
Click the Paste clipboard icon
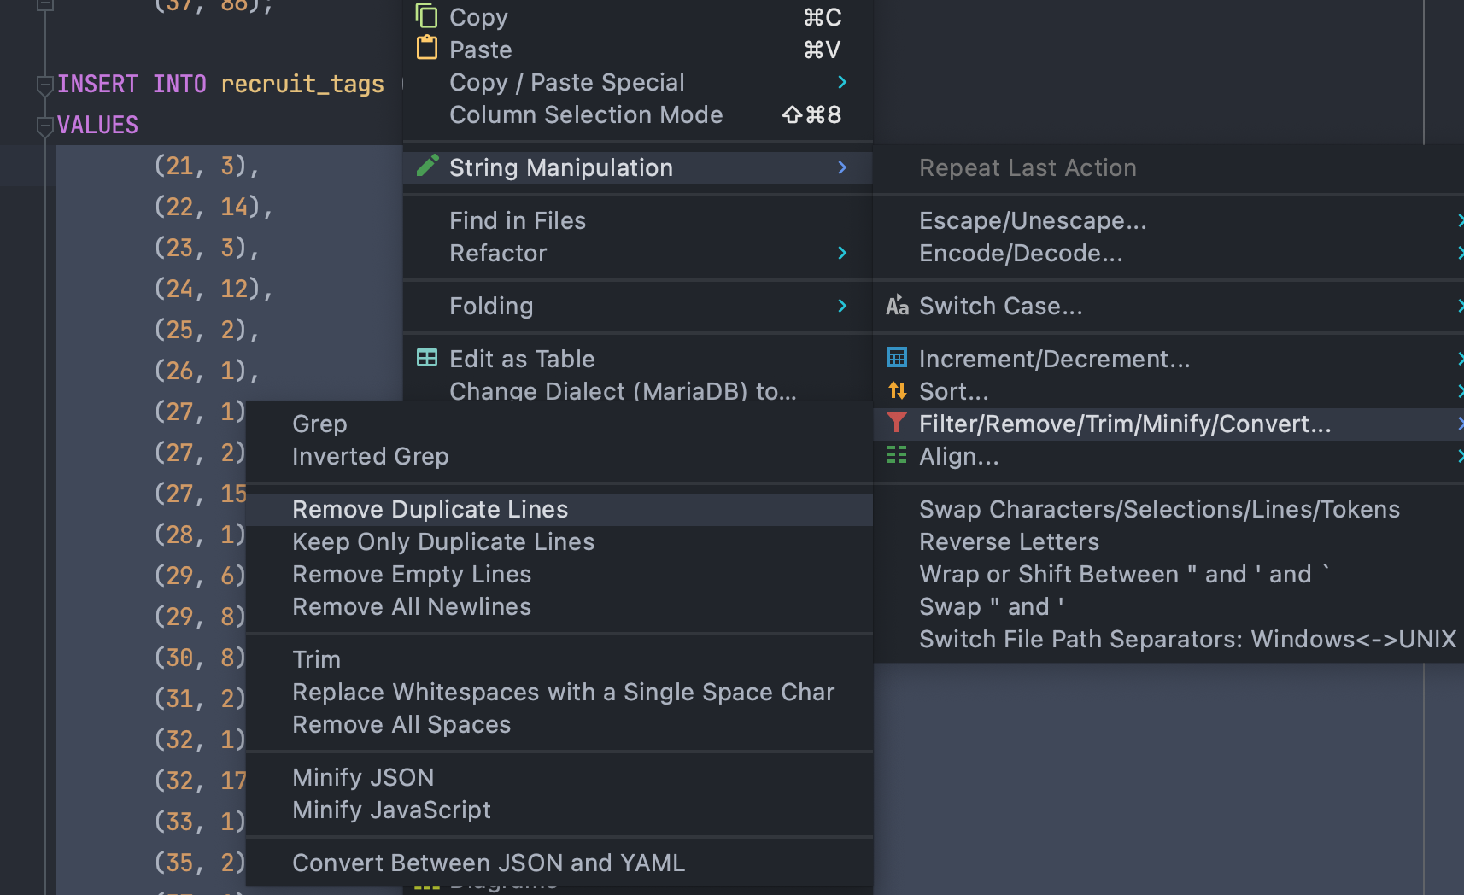426,49
